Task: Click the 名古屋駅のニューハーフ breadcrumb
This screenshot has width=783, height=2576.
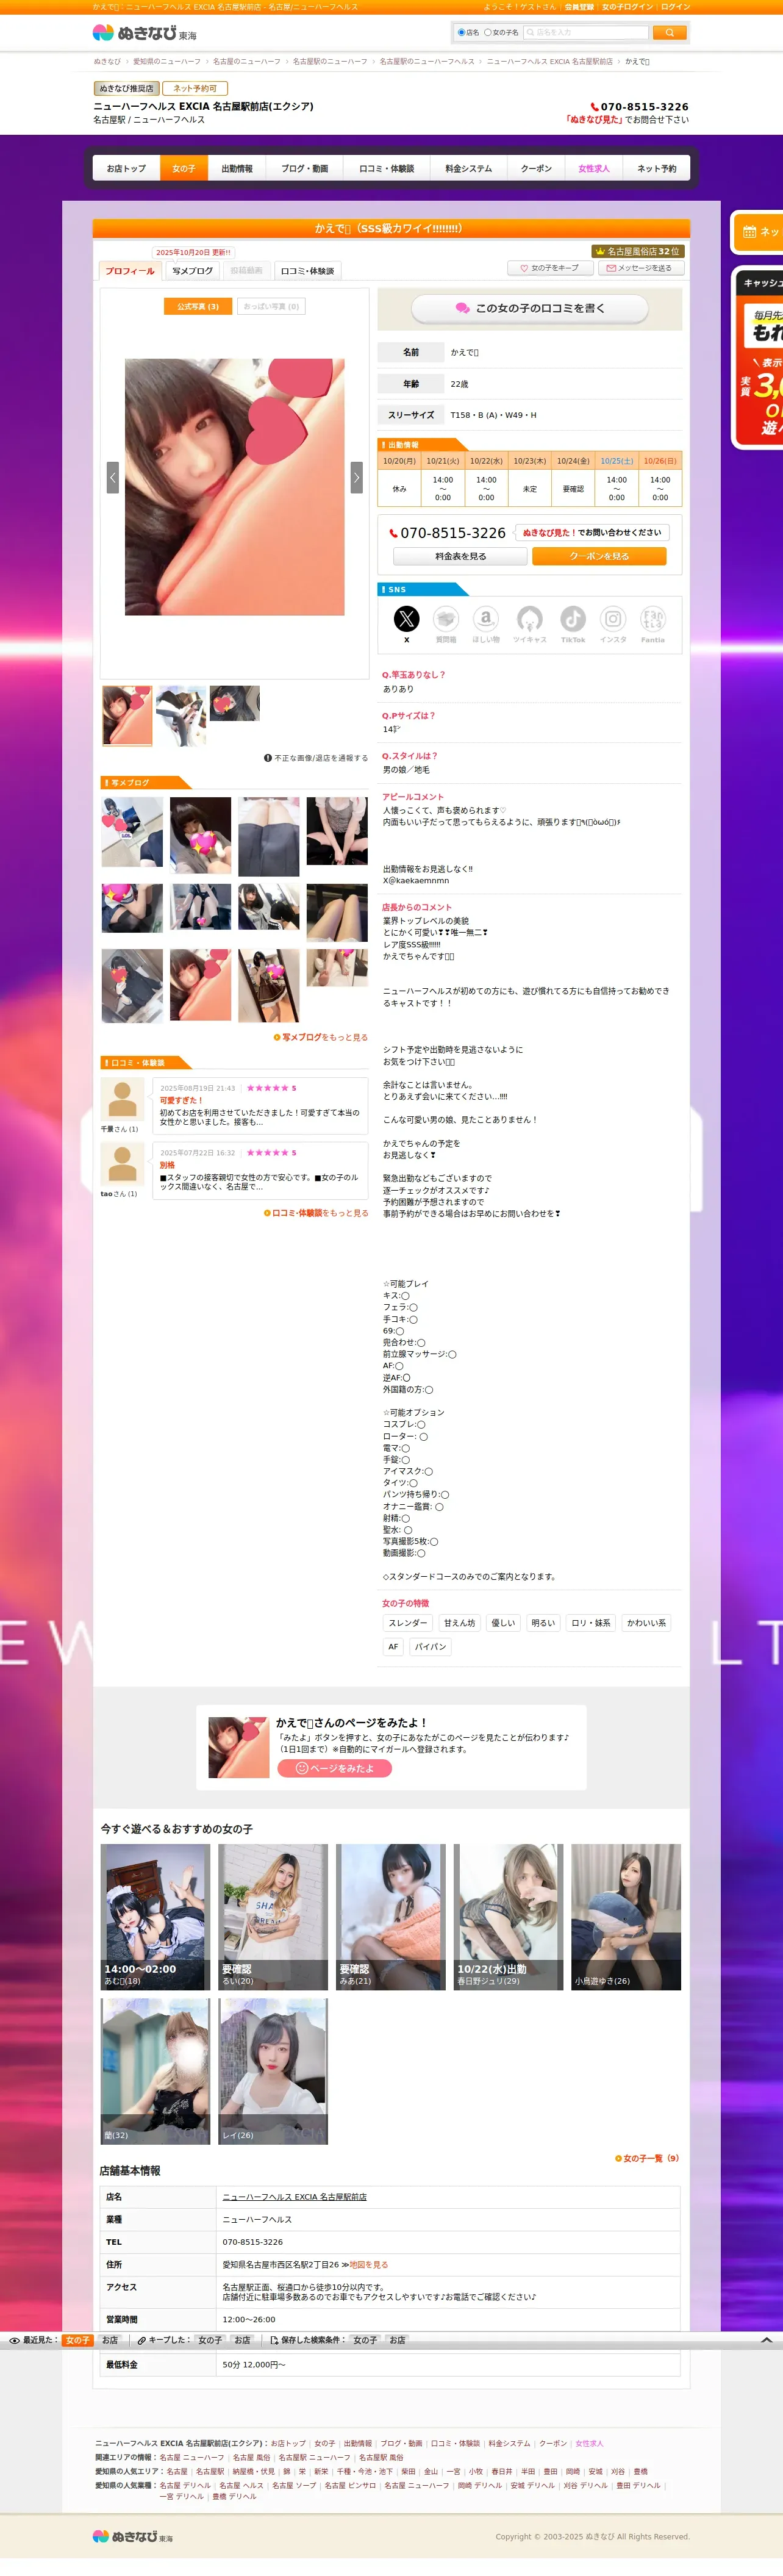Action: [330, 62]
